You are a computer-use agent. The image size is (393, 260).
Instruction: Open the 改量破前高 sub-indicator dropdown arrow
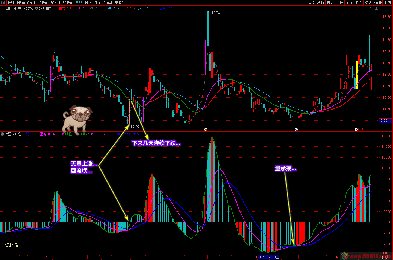pyautogui.click(x=2, y=134)
